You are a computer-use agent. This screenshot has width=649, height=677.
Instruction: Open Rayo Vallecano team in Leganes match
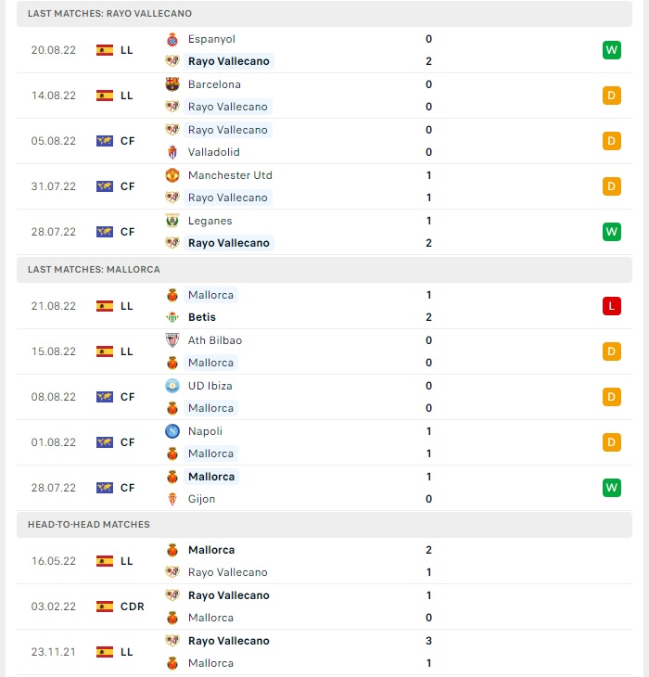click(x=229, y=243)
